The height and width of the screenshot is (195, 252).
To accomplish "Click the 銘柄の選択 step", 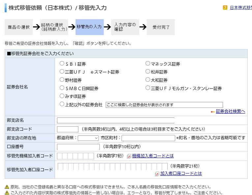I will tap(54, 27).
